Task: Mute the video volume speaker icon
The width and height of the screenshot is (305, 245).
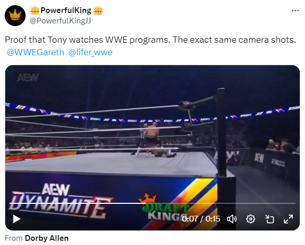Action: [x=232, y=219]
